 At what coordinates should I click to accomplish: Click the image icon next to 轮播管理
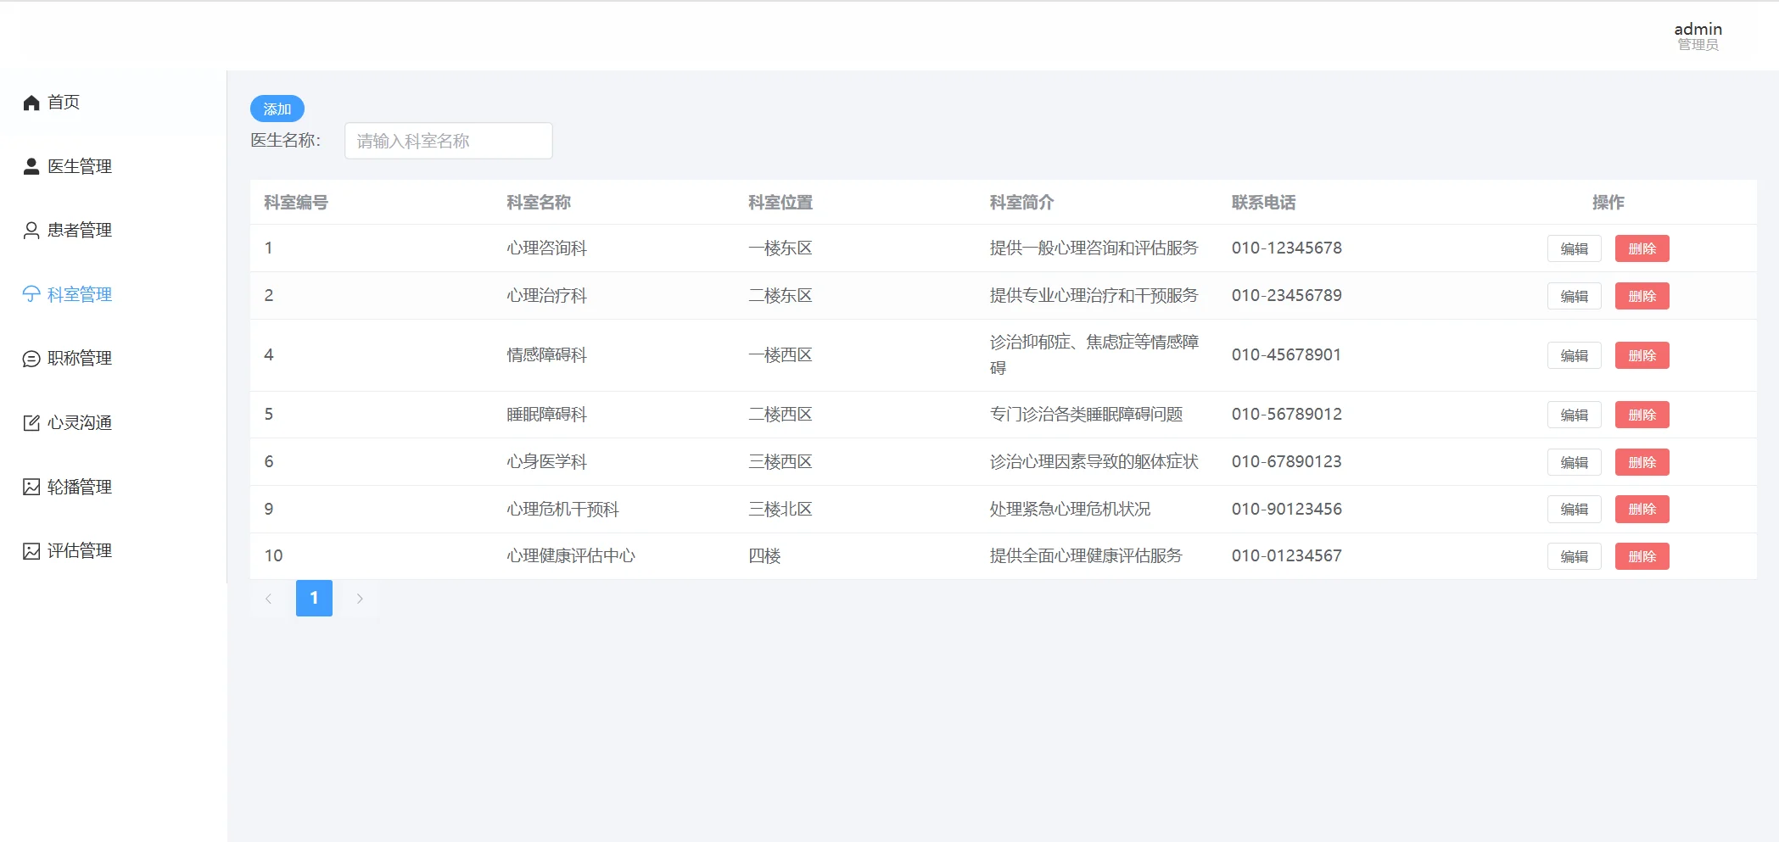click(31, 486)
